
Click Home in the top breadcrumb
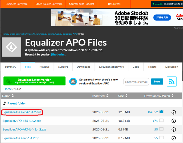(5, 34)
